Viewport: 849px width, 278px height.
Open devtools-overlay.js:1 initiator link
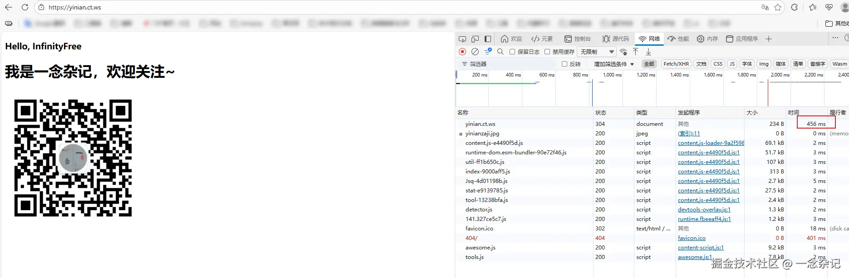704,210
